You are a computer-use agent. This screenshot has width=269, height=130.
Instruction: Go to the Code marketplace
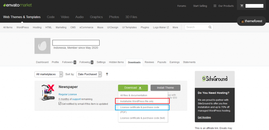pyautogui.click(x=51, y=17)
